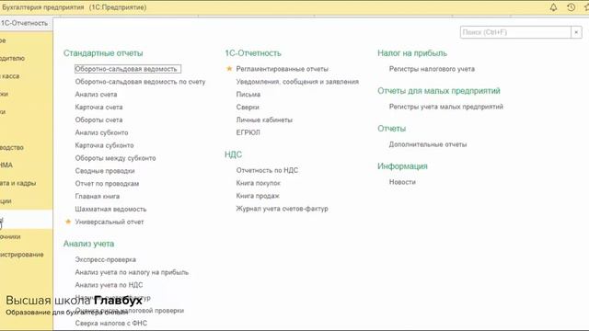
Task: Open Шахматная ведомость report
Action: (110, 210)
